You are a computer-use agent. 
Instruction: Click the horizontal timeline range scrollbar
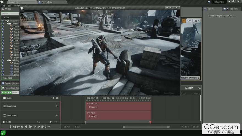(146, 127)
